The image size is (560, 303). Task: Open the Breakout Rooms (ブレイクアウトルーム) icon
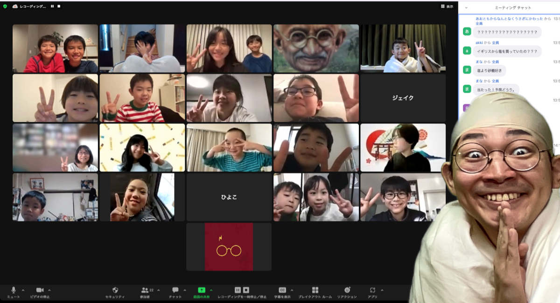coord(315,290)
